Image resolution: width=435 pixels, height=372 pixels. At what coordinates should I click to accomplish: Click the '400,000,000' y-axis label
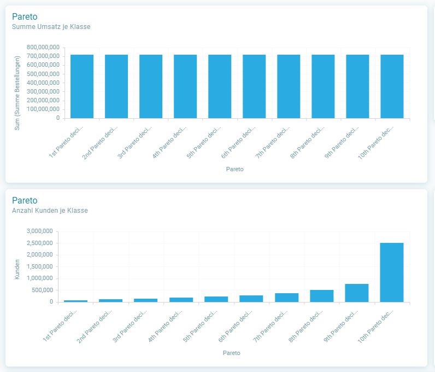click(43, 83)
